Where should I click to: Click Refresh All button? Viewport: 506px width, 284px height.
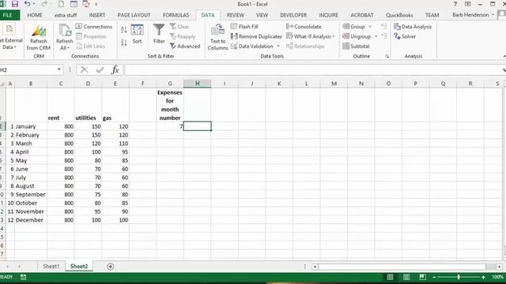[64, 37]
